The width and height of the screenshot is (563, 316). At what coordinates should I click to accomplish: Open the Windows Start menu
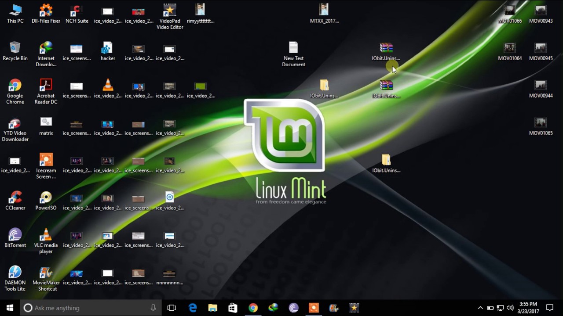pos(10,308)
